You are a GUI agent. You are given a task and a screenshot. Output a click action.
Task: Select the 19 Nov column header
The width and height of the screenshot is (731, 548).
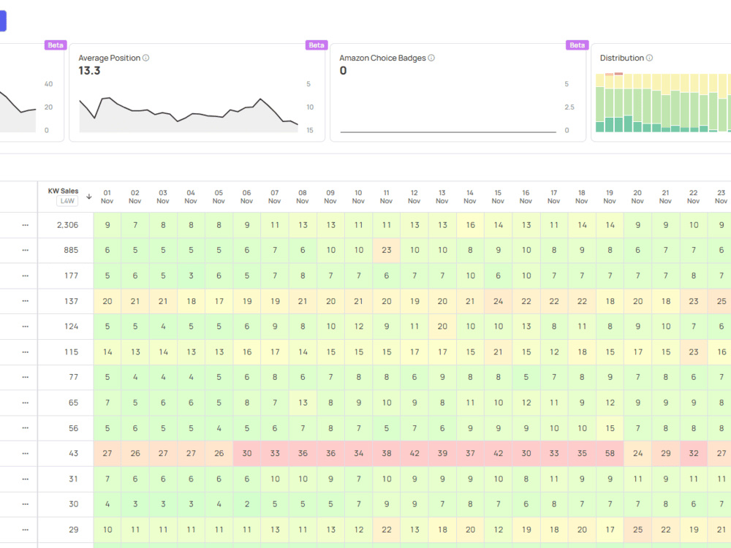(610, 197)
